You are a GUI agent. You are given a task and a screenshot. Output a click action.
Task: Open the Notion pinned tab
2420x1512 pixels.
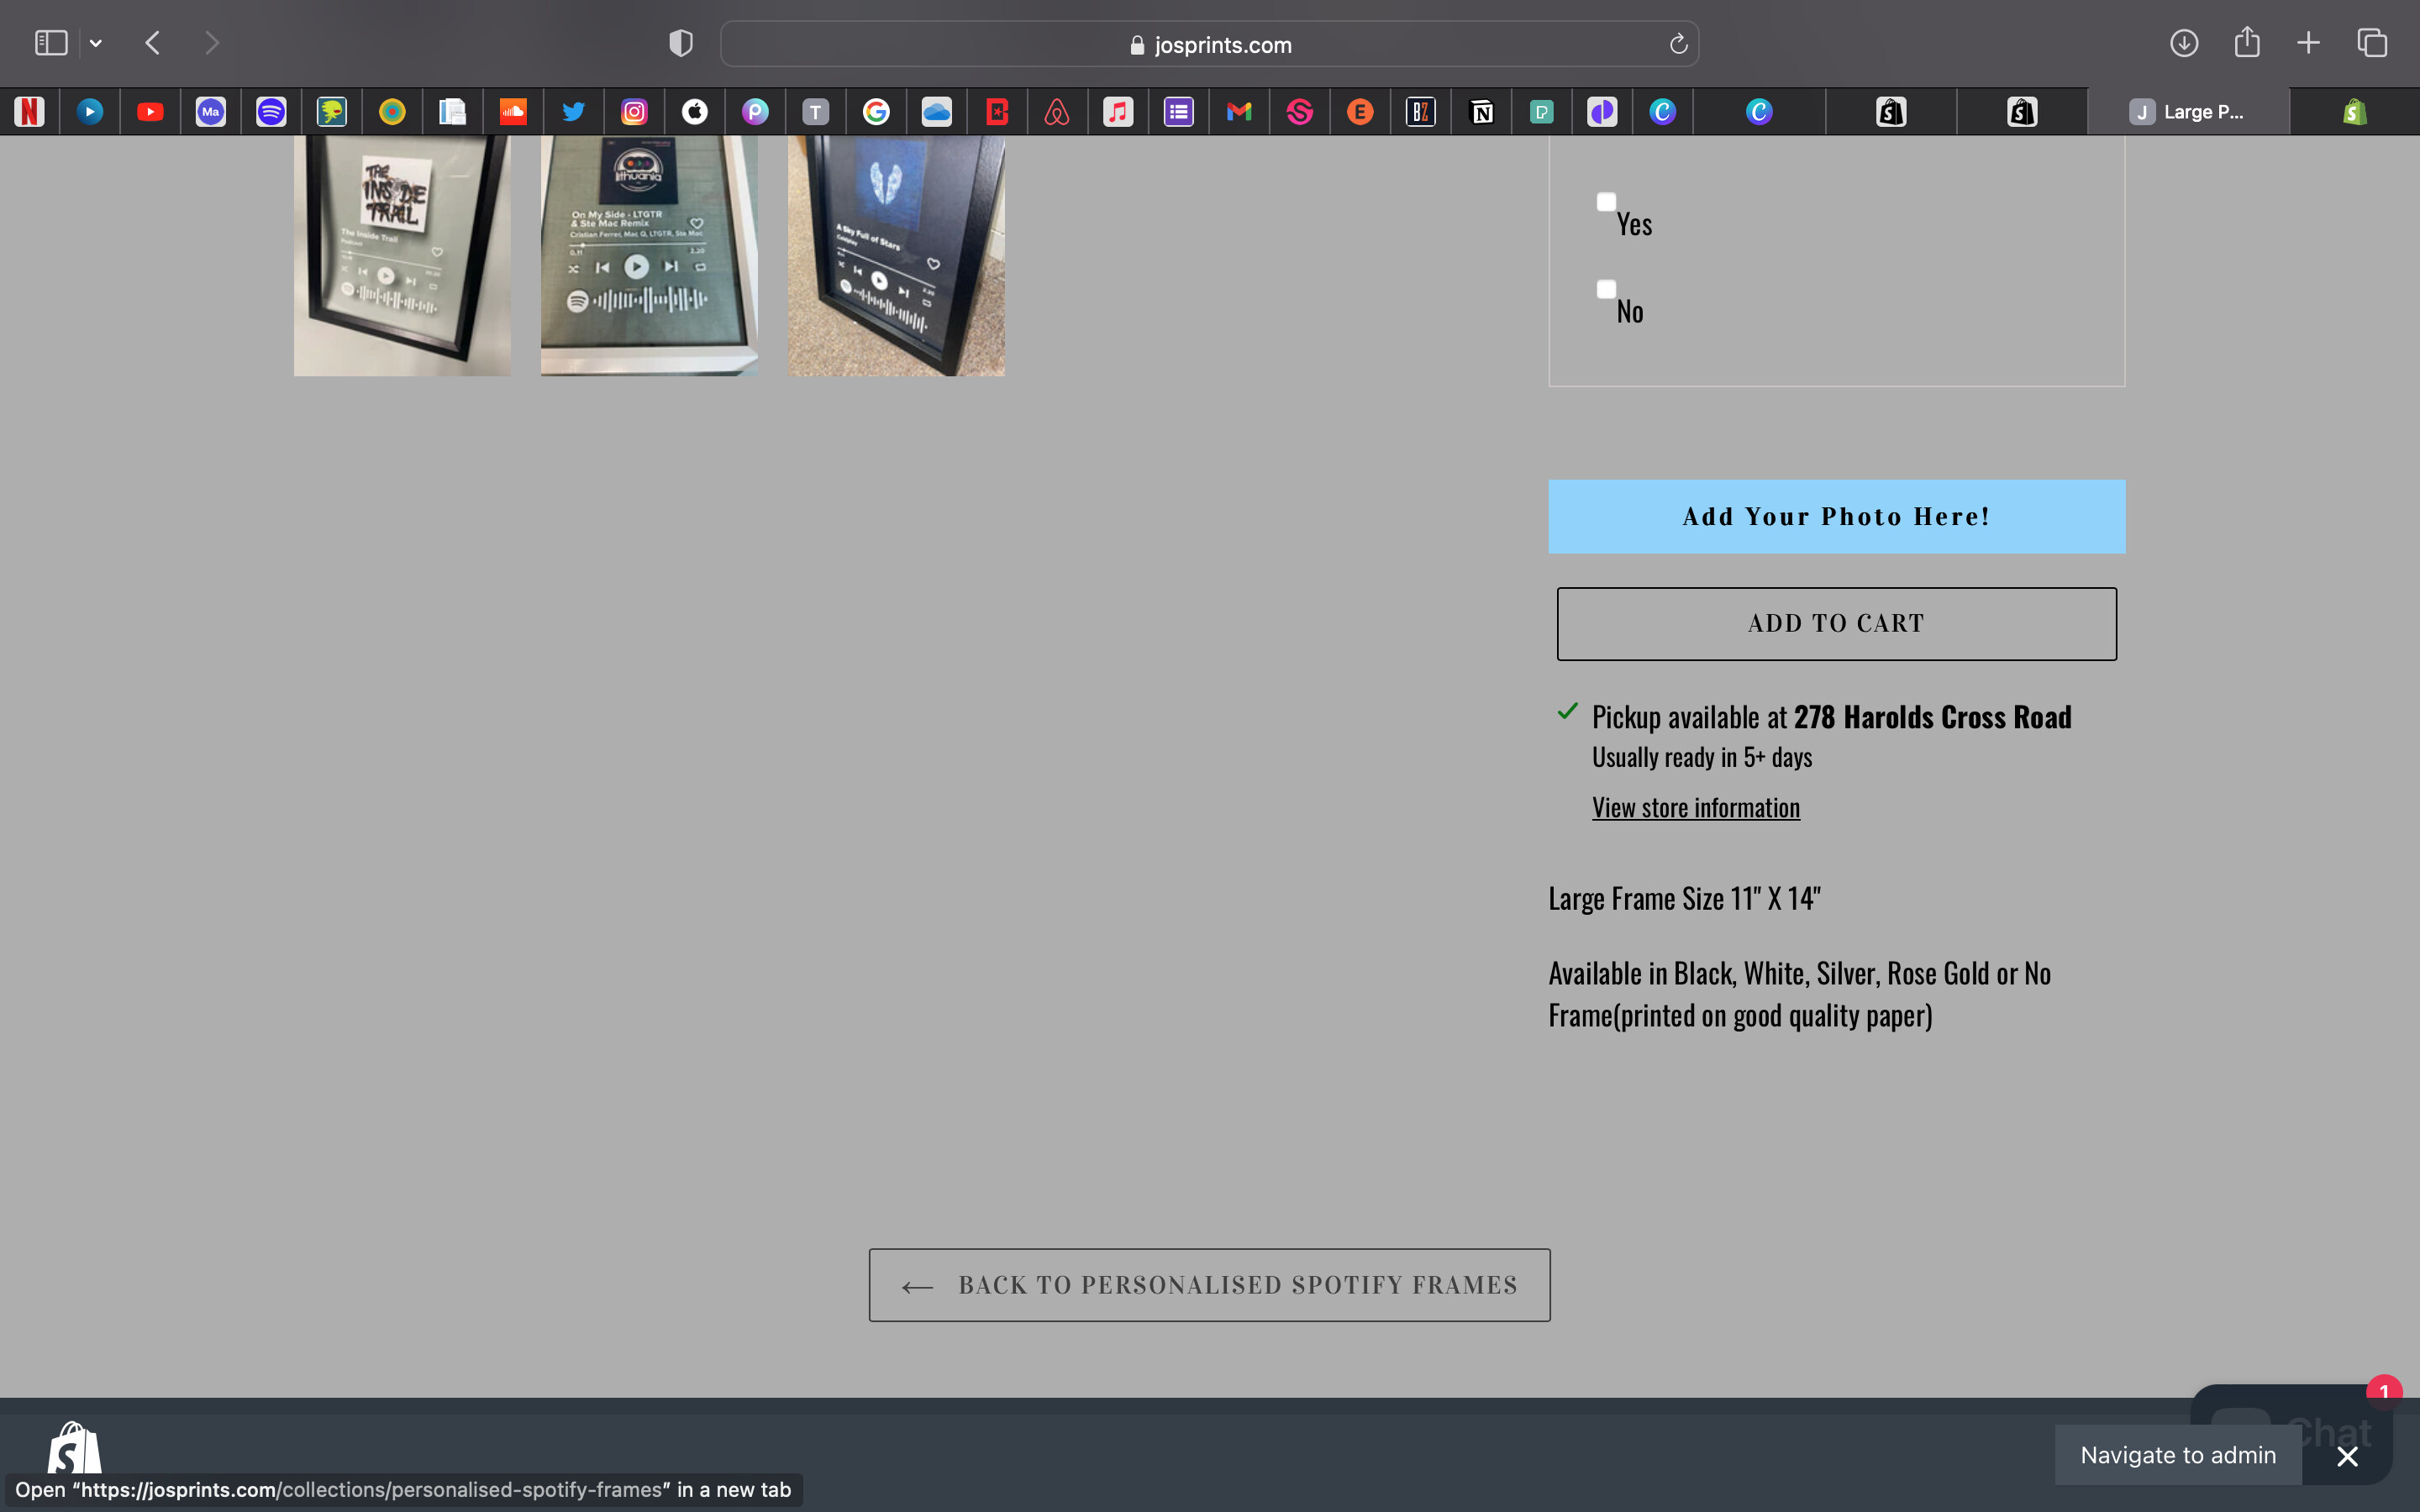[1481, 112]
